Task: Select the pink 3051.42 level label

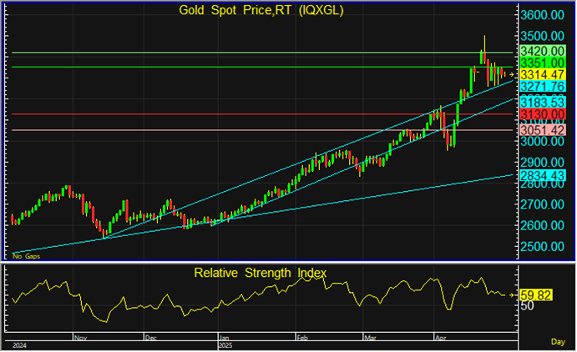Action: [x=542, y=130]
